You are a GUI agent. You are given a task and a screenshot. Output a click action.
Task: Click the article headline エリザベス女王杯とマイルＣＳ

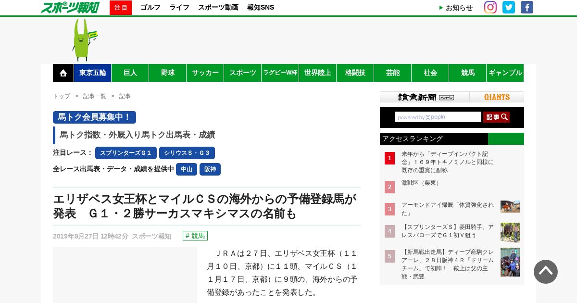point(205,206)
